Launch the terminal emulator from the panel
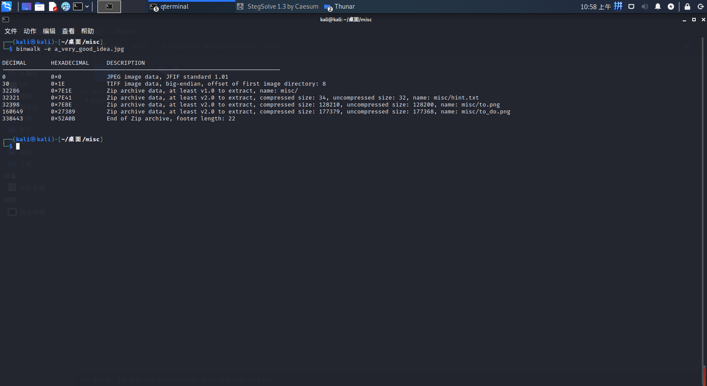Screen dimensions: 707x386 tap(78, 7)
